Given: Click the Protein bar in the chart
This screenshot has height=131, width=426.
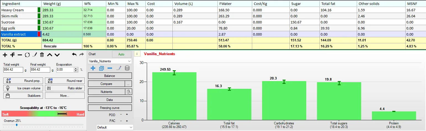Looking at the screenshot, I should tap(394, 116).
